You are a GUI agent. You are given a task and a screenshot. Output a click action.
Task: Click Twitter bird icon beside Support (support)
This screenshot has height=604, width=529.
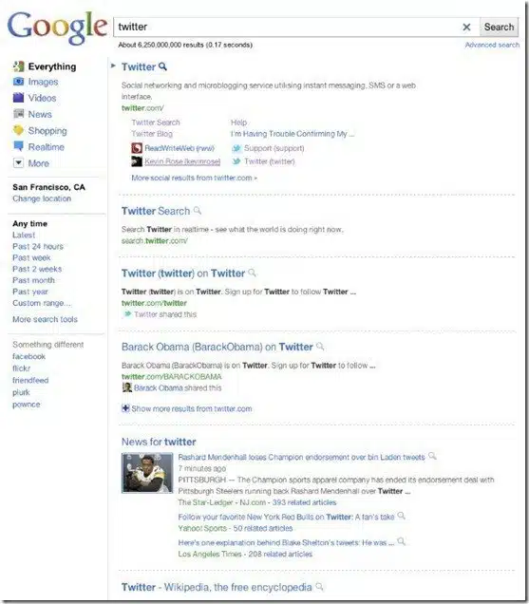(x=236, y=148)
